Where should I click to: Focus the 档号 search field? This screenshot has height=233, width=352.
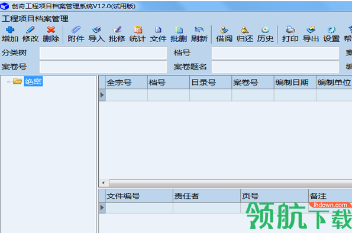point(275,53)
